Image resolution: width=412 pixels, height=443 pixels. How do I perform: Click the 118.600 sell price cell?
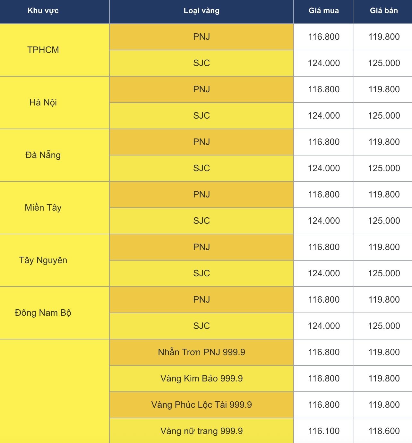pyautogui.click(x=383, y=431)
